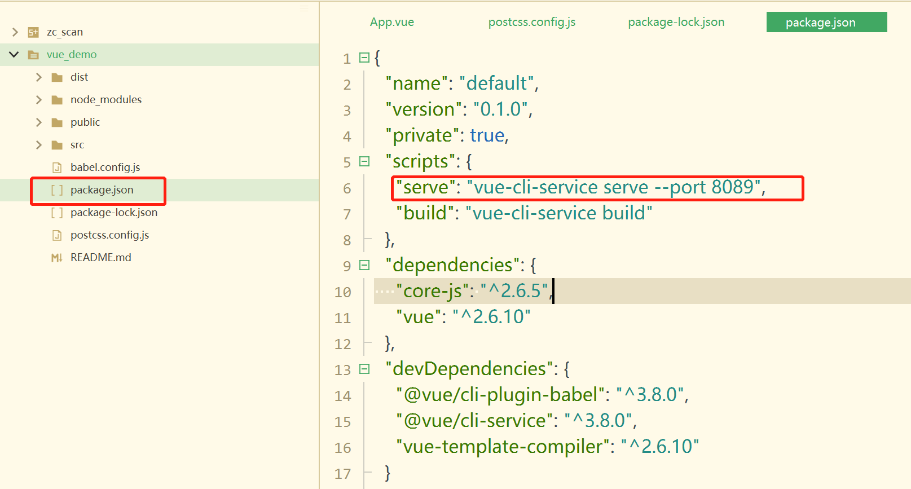Click the README.md markdown file icon
The image size is (911, 489).
pos(57,258)
